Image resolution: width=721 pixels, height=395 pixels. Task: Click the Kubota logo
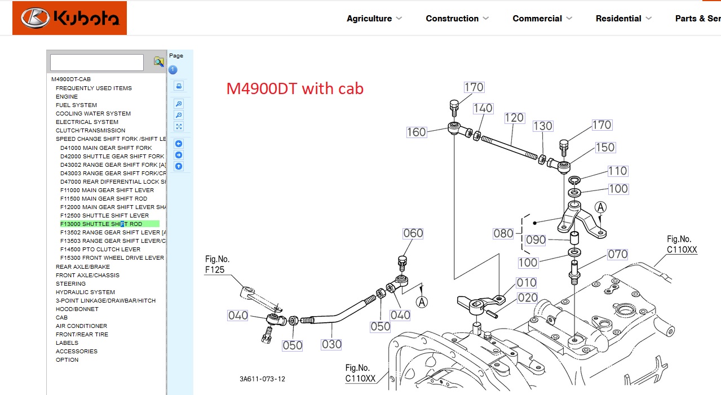[70, 18]
